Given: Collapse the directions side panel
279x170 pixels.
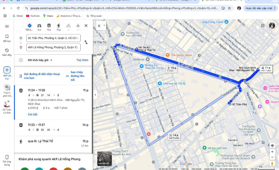Looking at the screenshot, I should (x=95, y=95).
